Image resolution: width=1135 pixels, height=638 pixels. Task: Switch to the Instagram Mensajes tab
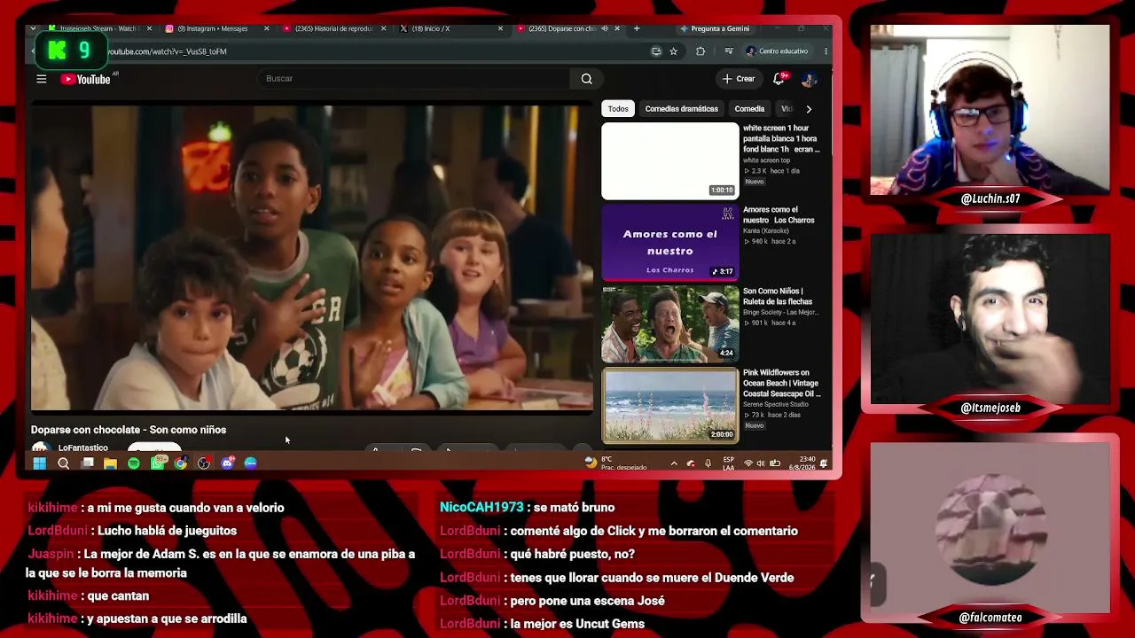tap(216, 28)
